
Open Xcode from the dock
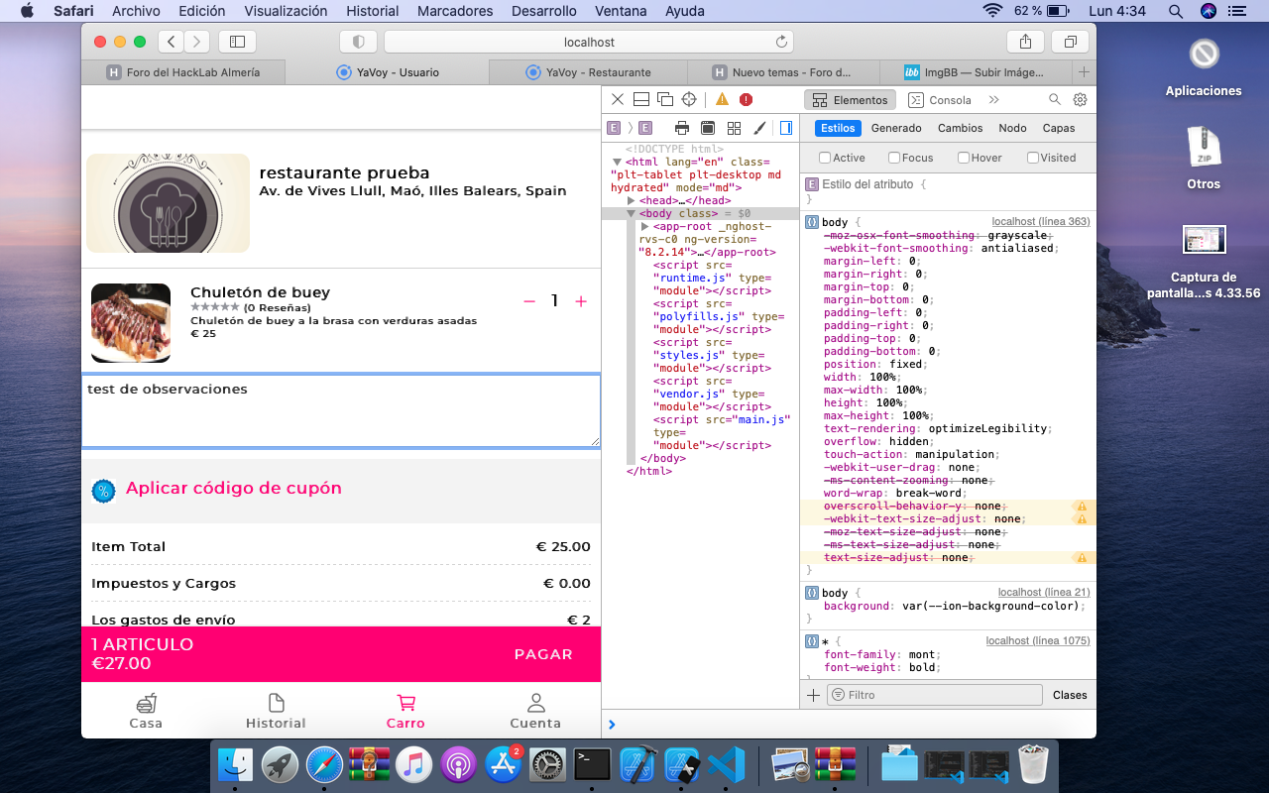(x=637, y=764)
